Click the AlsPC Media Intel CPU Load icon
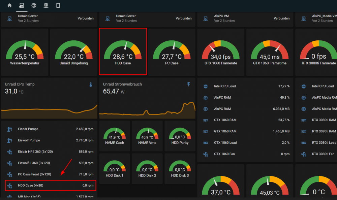 [x=304, y=86]
